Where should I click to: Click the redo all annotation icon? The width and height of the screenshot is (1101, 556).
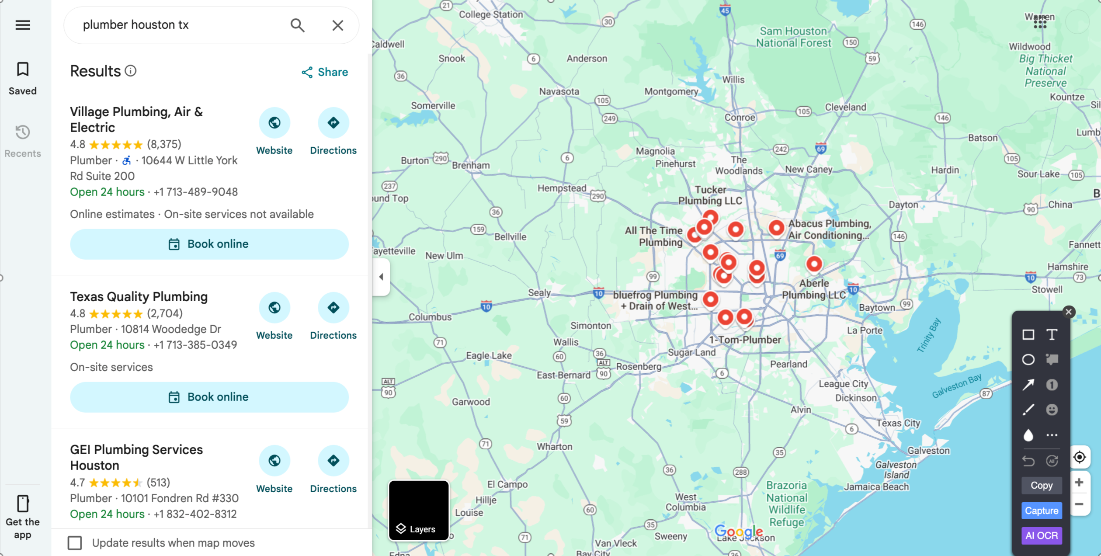coord(1052,461)
